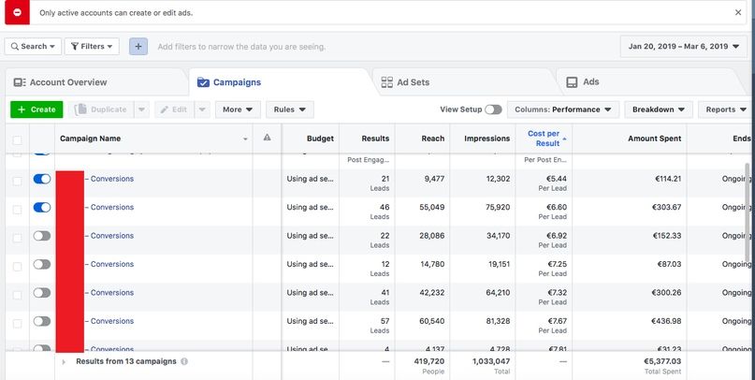Expand the Results from 13 campaigns row
755x380 pixels.
pyautogui.click(x=64, y=361)
